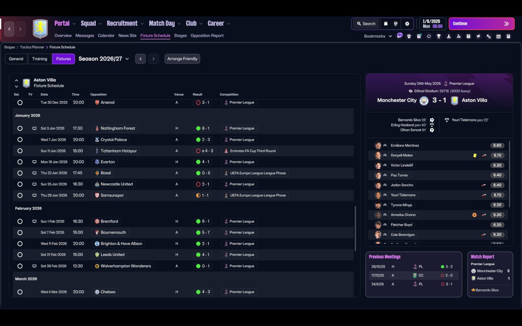The width and height of the screenshot is (522, 326).
Task: Click the trophy shortcut icon
Action: click(x=439, y=36)
